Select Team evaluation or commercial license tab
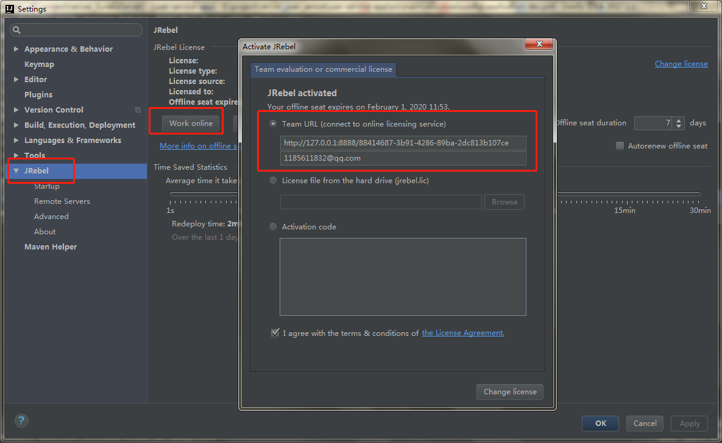The image size is (722, 443). 324,69
